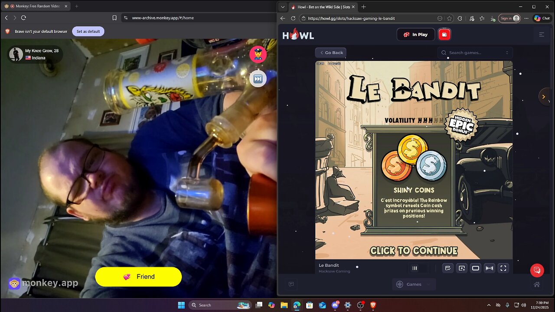Click the taskbar volume icon

(x=523, y=305)
